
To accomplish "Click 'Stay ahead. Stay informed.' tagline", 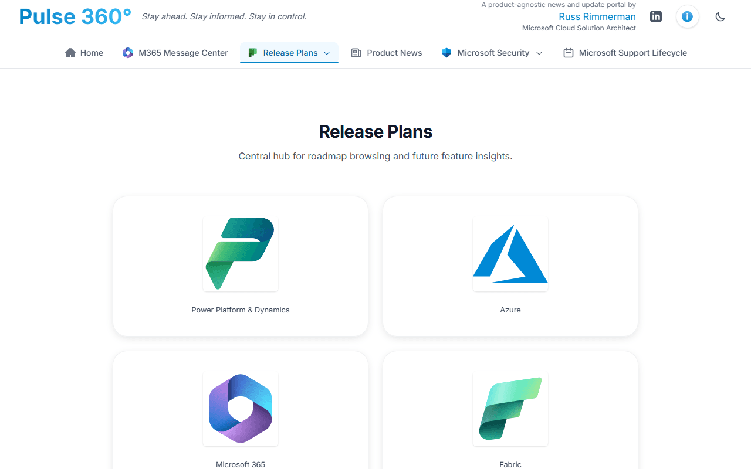I will tap(224, 16).
